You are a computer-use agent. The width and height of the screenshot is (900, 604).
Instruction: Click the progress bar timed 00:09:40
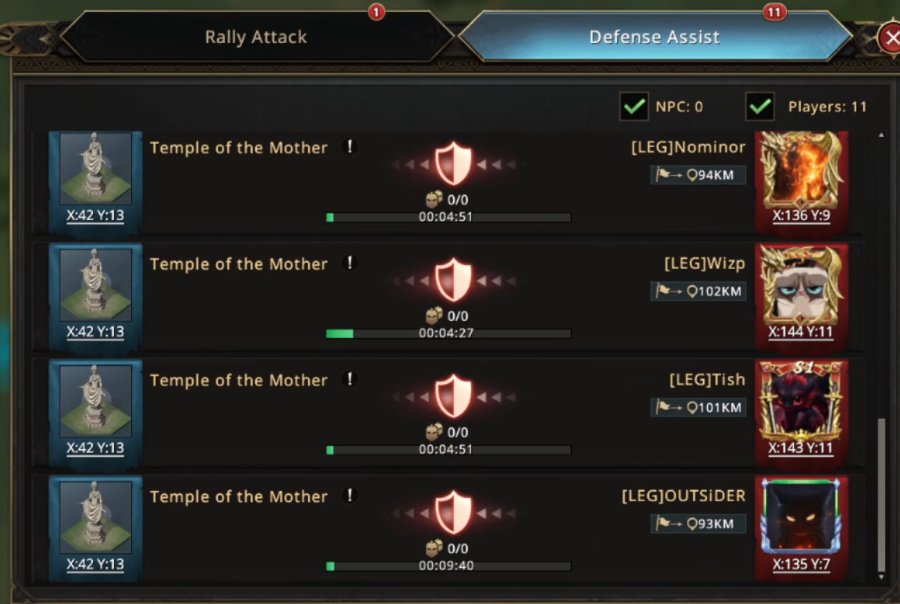pos(448,567)
